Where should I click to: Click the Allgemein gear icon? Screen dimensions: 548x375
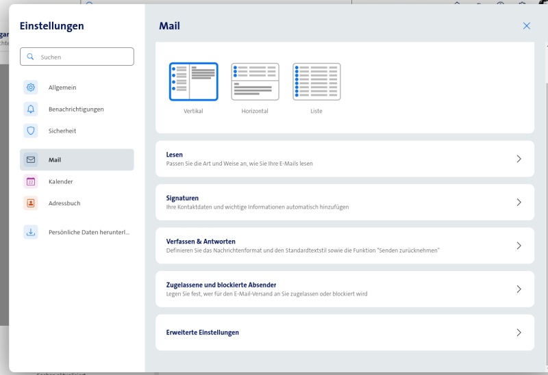[x=31, y=88]
